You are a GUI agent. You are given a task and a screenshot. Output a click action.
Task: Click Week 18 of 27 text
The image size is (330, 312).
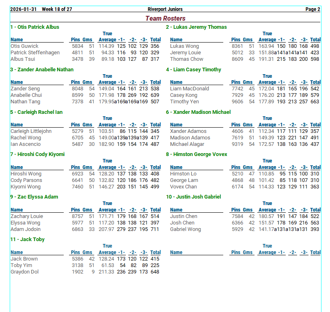tap(57, 9)
